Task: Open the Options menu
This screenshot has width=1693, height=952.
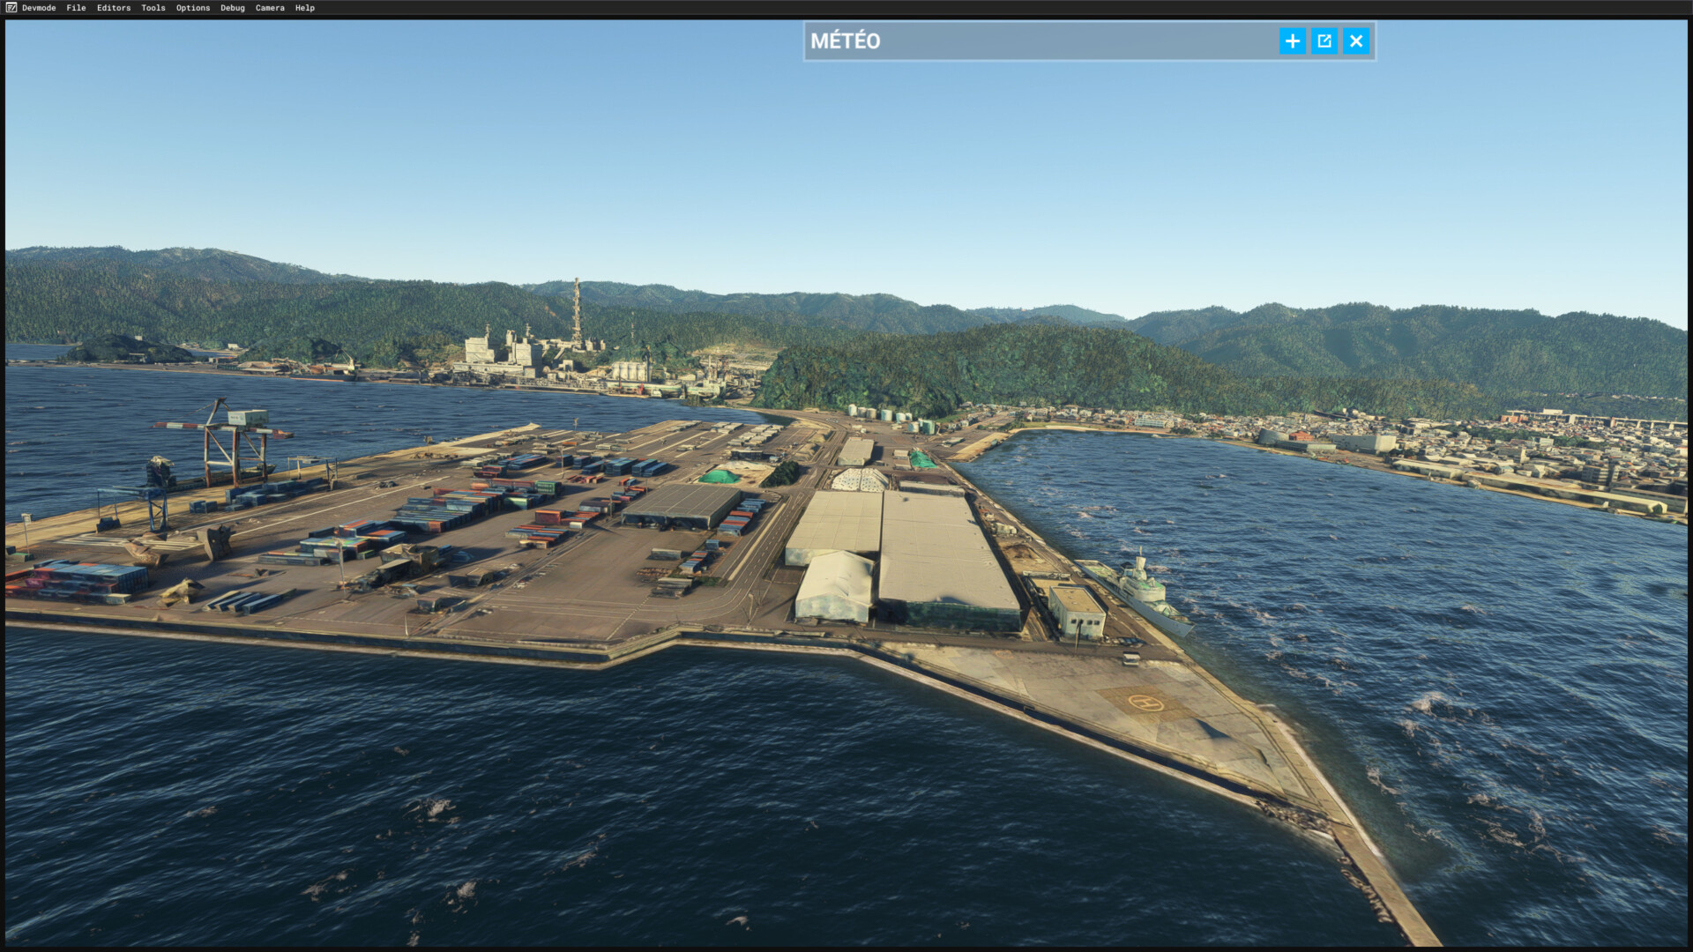Action: 193,8
